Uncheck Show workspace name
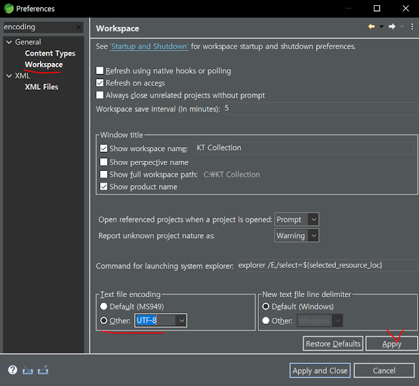The width and height of the screenshot is (419, 386). (103, 149)
